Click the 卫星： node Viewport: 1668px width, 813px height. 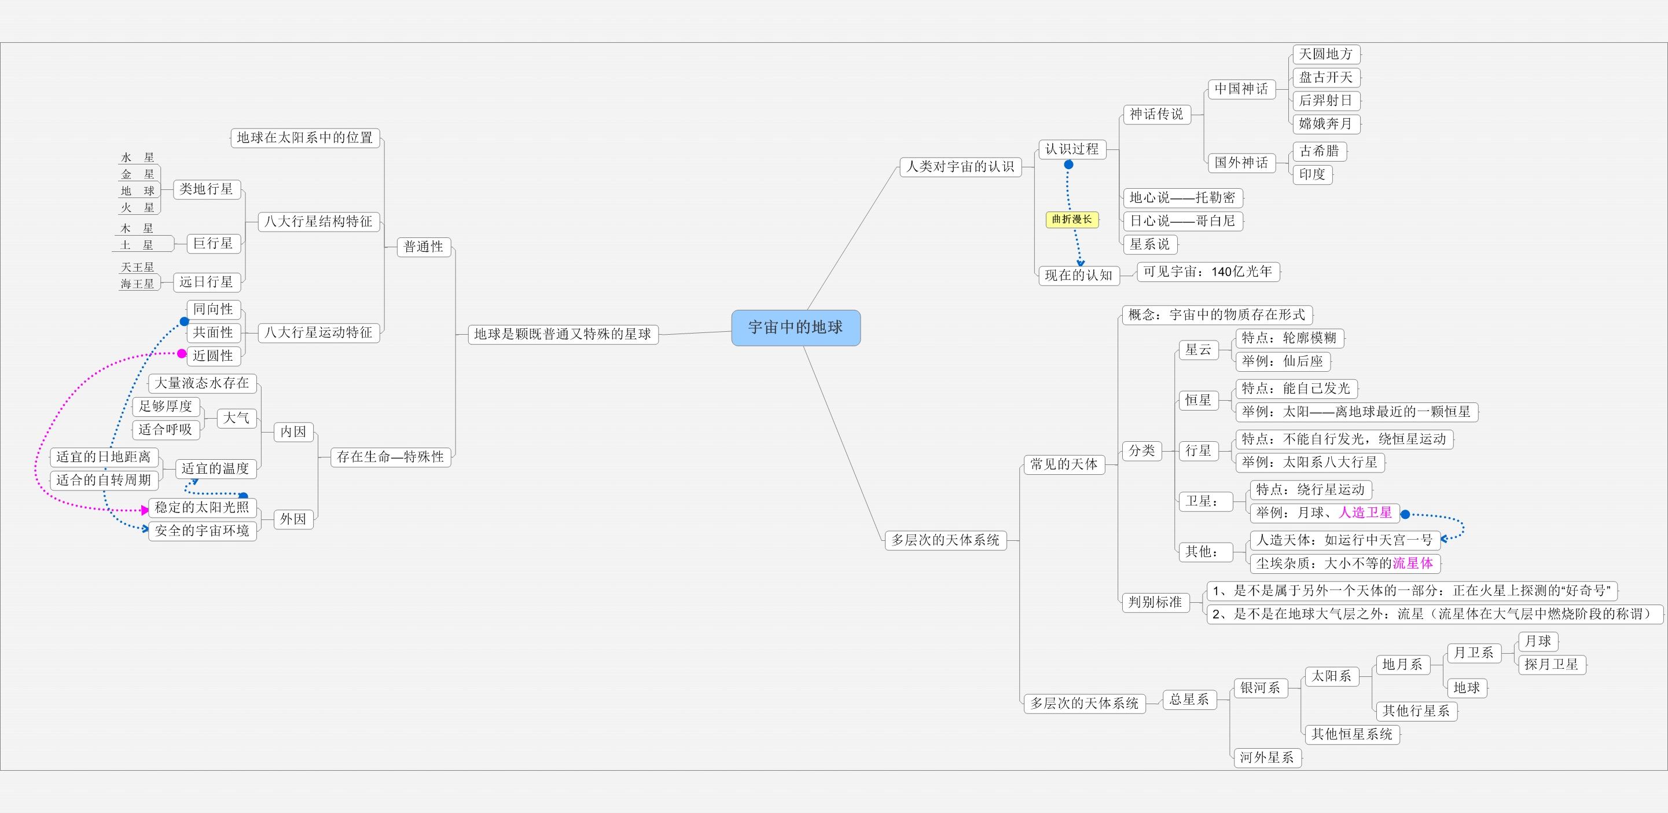tap(1205, 501)
